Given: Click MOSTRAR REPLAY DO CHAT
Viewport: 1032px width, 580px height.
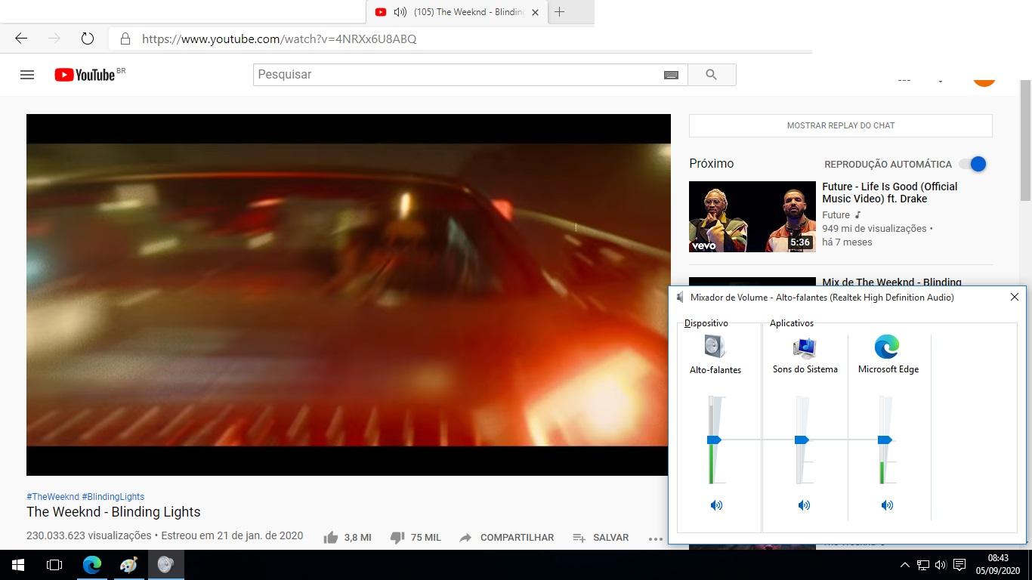Looking at the screenshot, I should pos(841,125).
